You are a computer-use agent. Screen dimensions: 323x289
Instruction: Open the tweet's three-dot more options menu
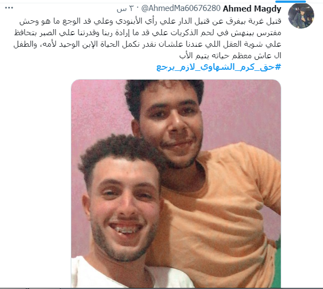(9, 8)
